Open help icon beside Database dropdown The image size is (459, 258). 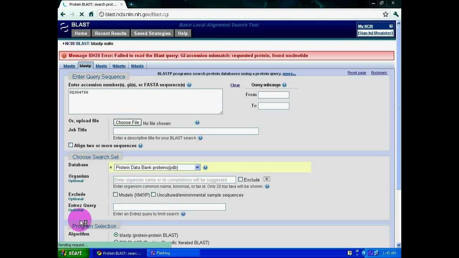point(205,167)
